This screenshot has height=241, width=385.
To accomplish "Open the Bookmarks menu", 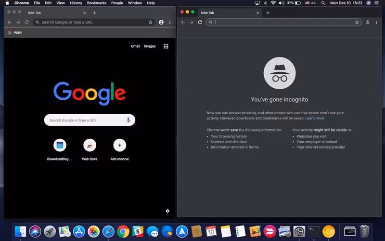I will [x=97, y=3].
